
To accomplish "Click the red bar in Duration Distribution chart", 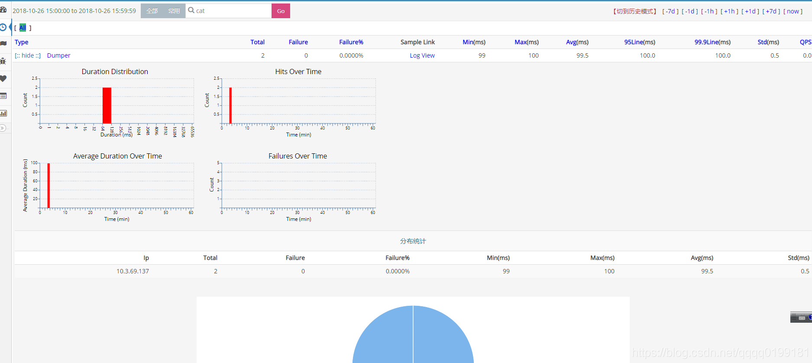I will 107,105.
